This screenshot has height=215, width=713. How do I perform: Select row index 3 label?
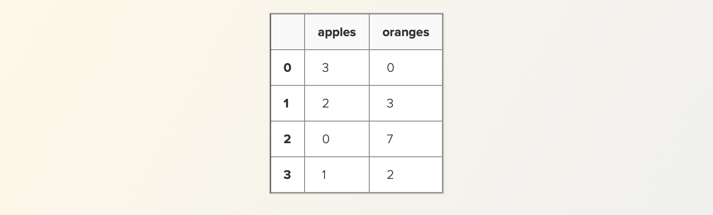tap(288, 175)
